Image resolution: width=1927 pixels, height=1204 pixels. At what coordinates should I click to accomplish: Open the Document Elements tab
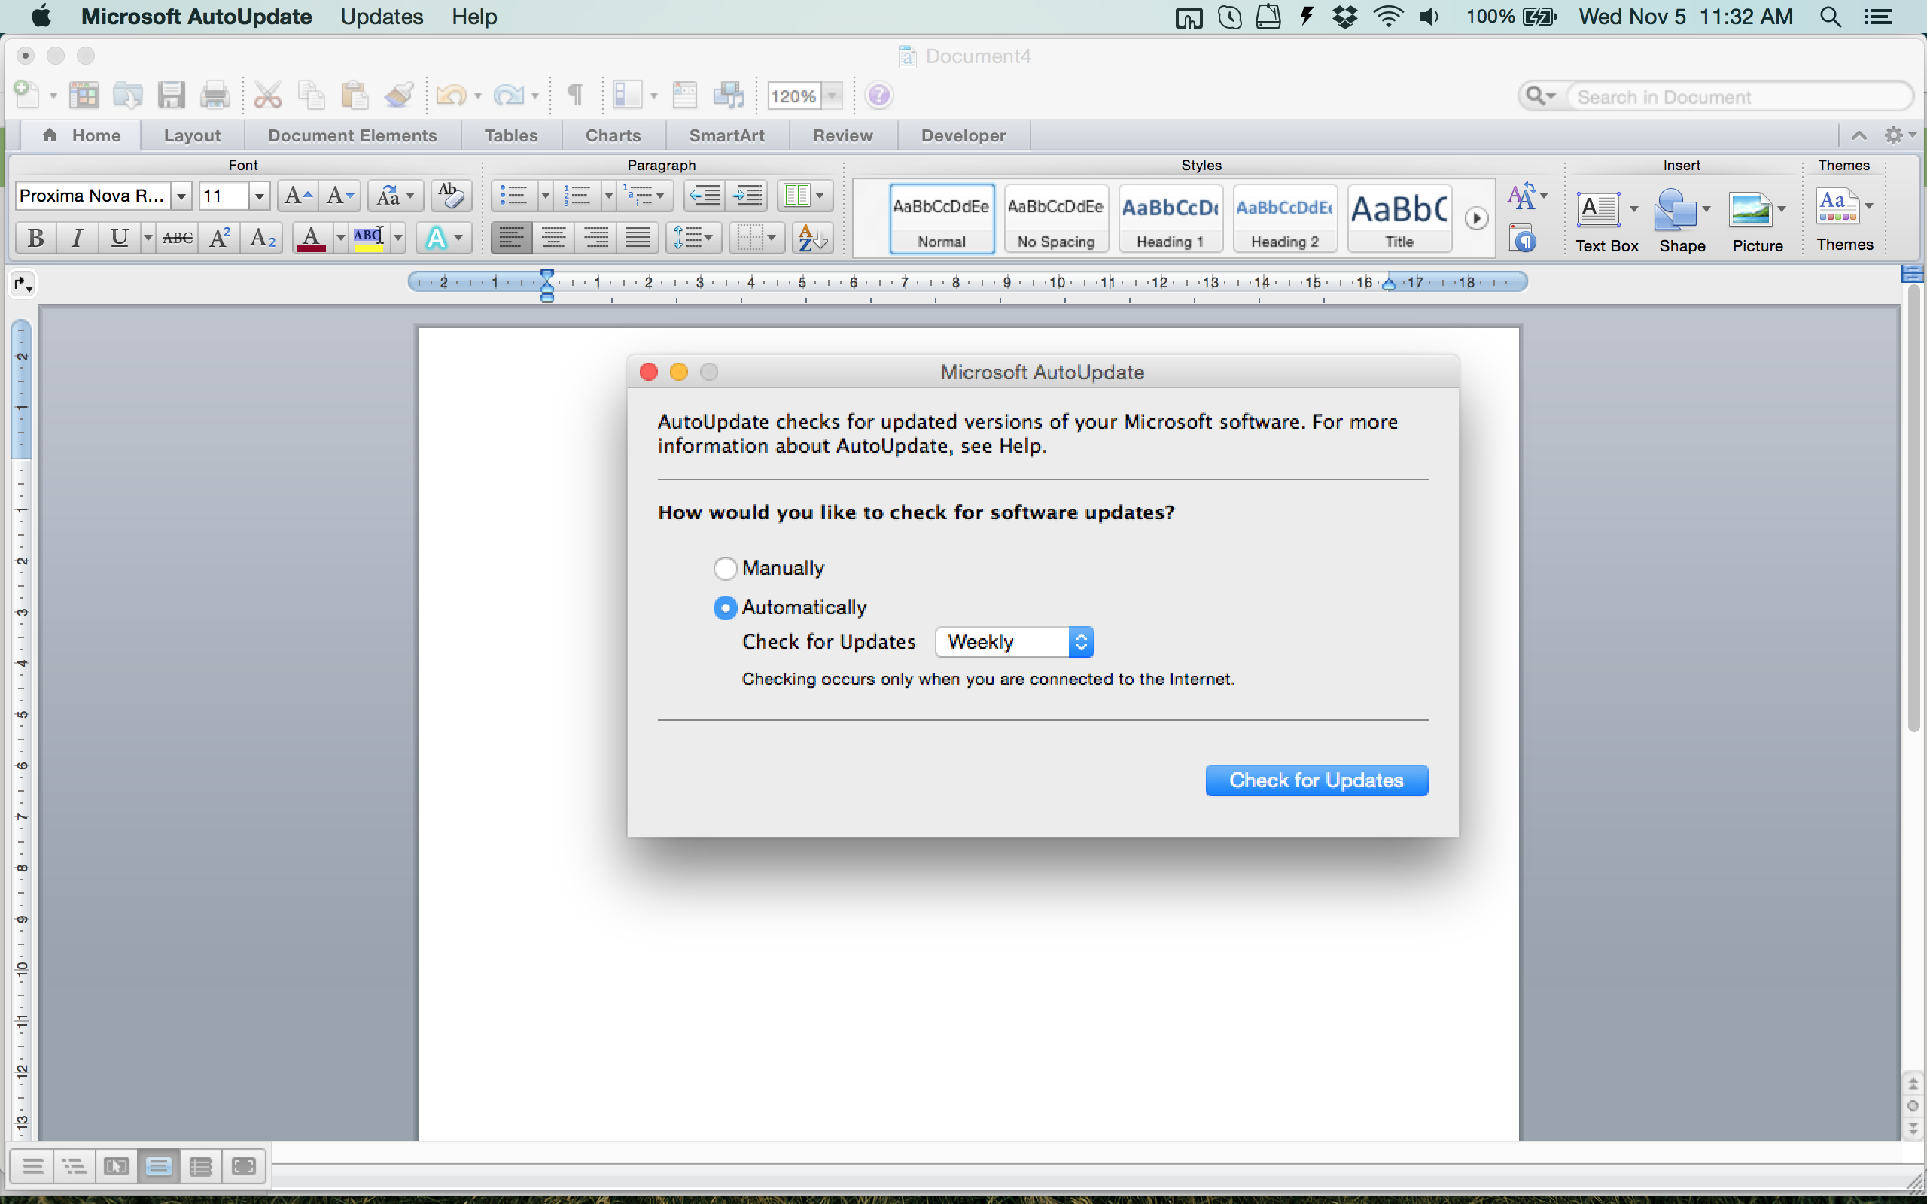click(x=352, y=135)
